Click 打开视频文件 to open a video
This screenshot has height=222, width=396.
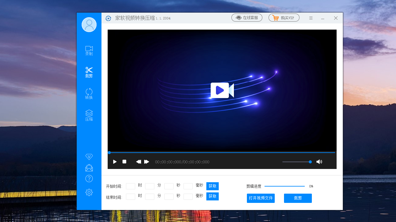tap(260, 198)
